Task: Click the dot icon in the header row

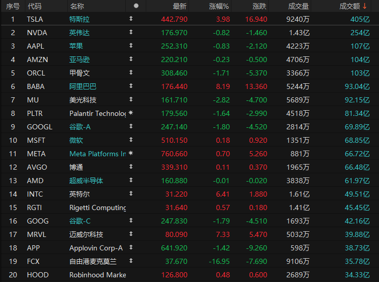Action: tap(136, 6)
